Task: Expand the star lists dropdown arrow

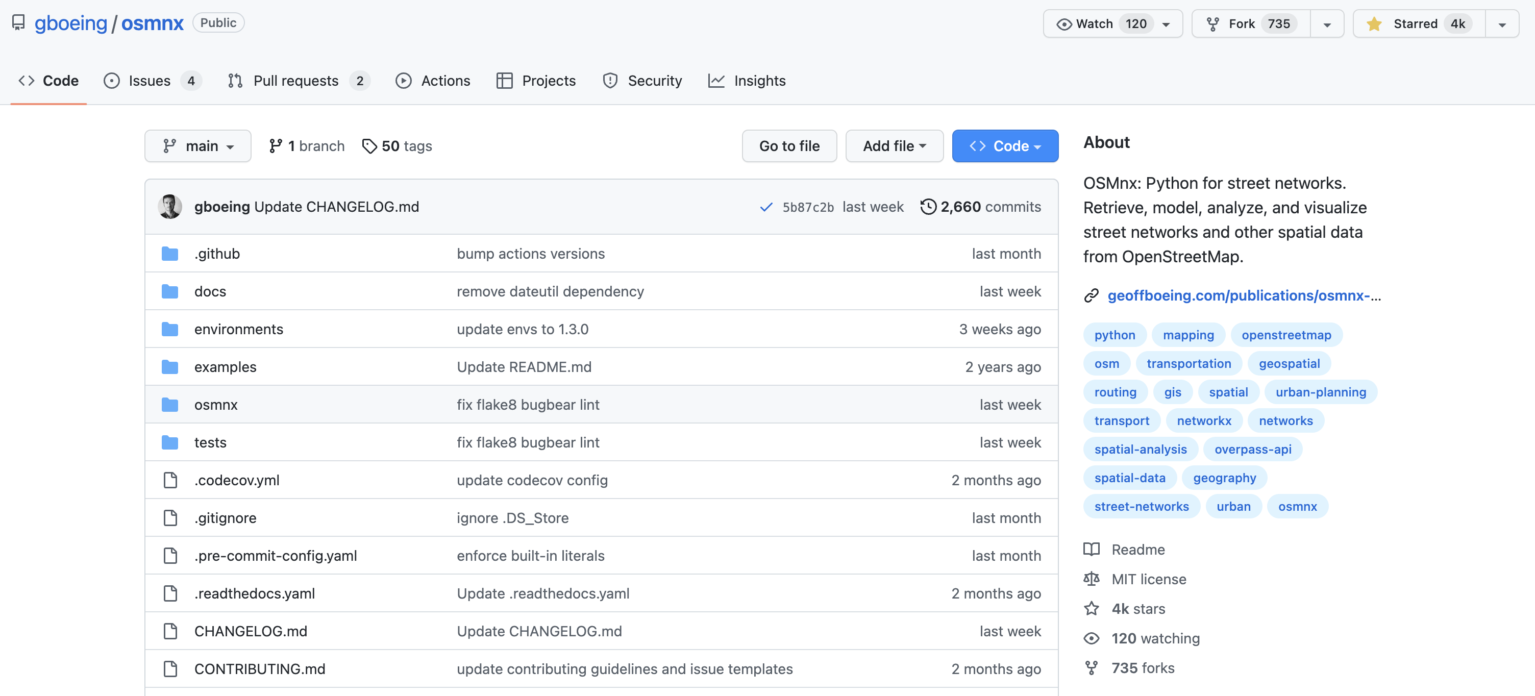Action: click(1502, 24)
